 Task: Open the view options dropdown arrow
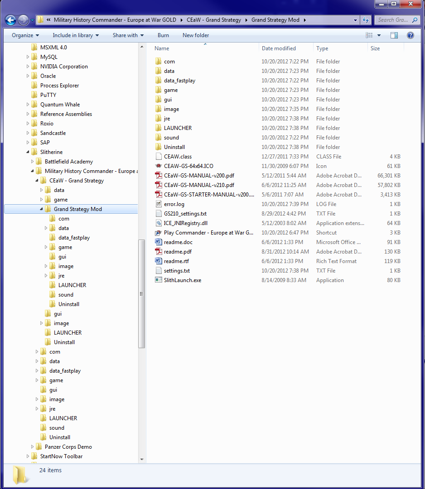(x=379, y=35)
